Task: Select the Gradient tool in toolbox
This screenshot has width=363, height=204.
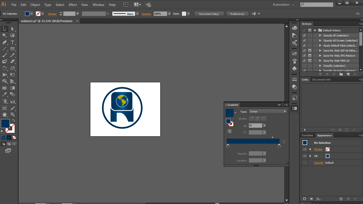Action: [12, 88]
